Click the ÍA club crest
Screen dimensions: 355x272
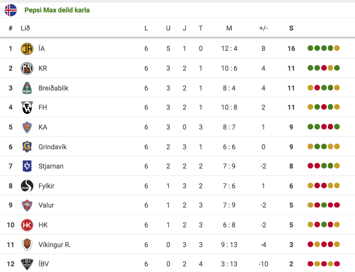click(27, 49)
